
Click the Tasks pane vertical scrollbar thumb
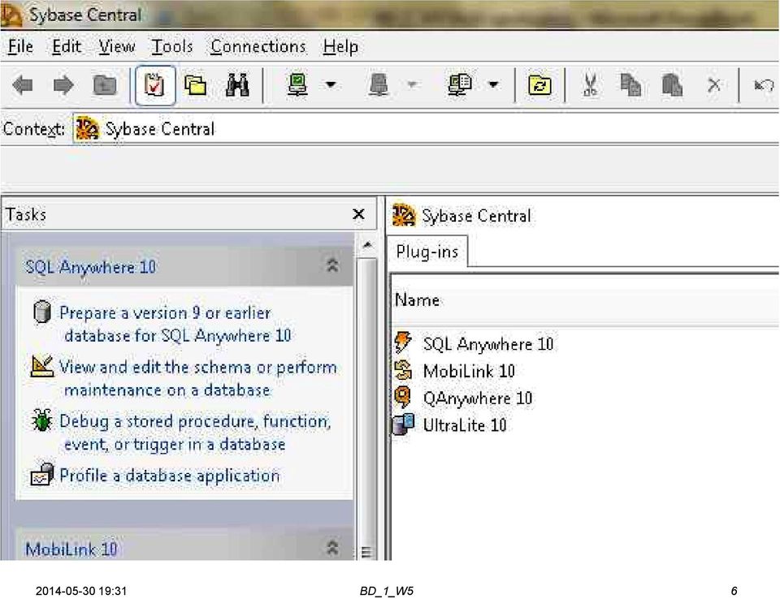pyautogui.click(x=367, y=407)
